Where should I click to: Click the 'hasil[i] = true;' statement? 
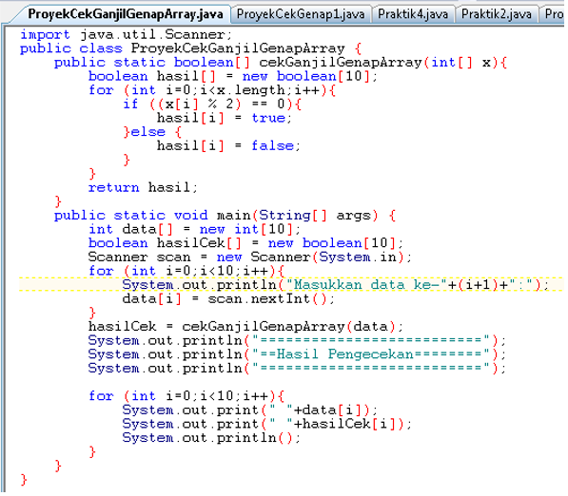click(225, 118)
